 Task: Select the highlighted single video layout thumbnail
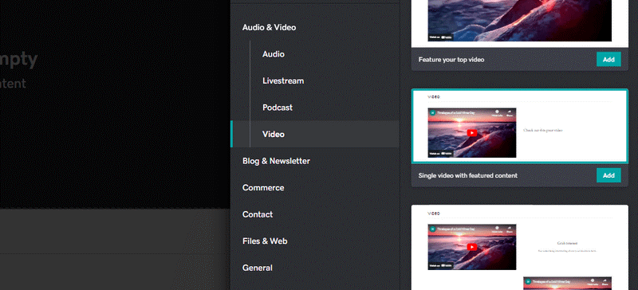520,127
